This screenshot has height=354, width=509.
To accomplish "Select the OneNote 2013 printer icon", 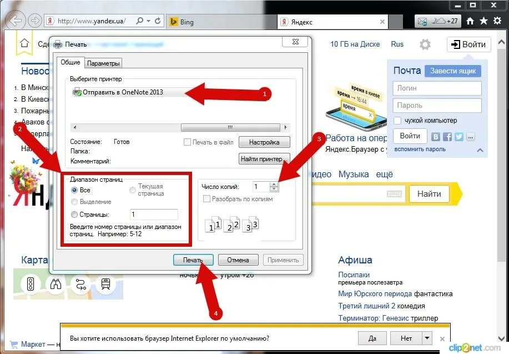I will tap(77, 92).
